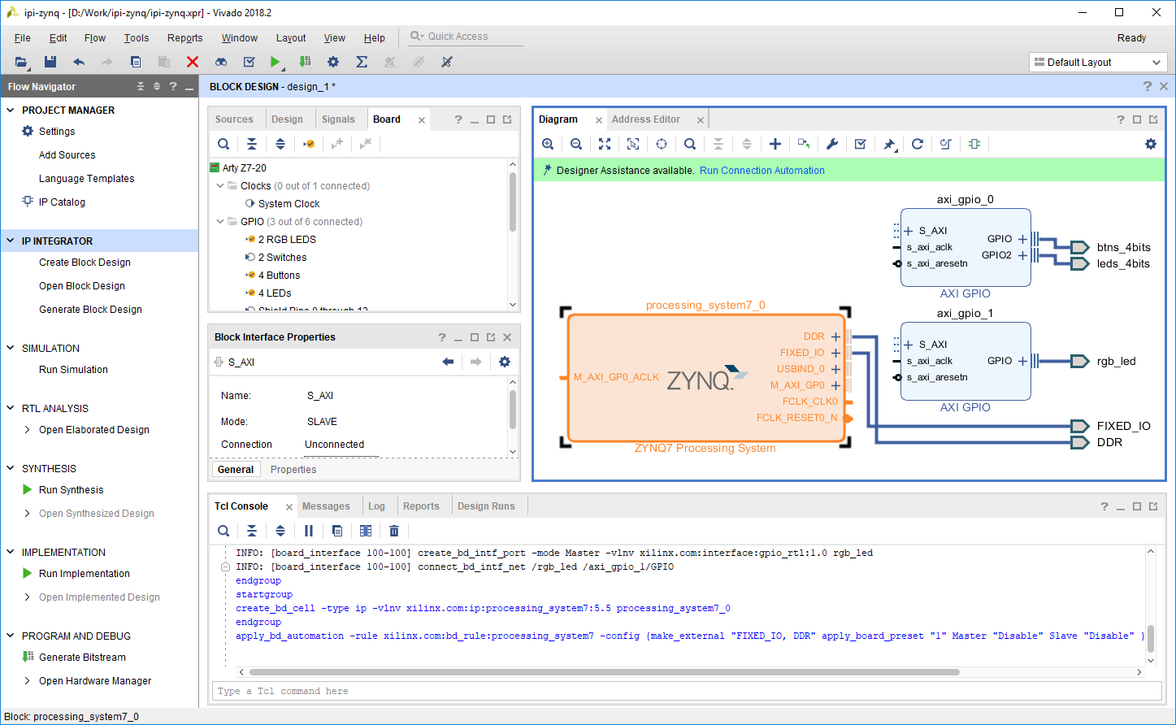Viewport: 1176px width, 725px height.
Task: Click Run Synthesis in Flow Navigator
Action: coord(72,490)
